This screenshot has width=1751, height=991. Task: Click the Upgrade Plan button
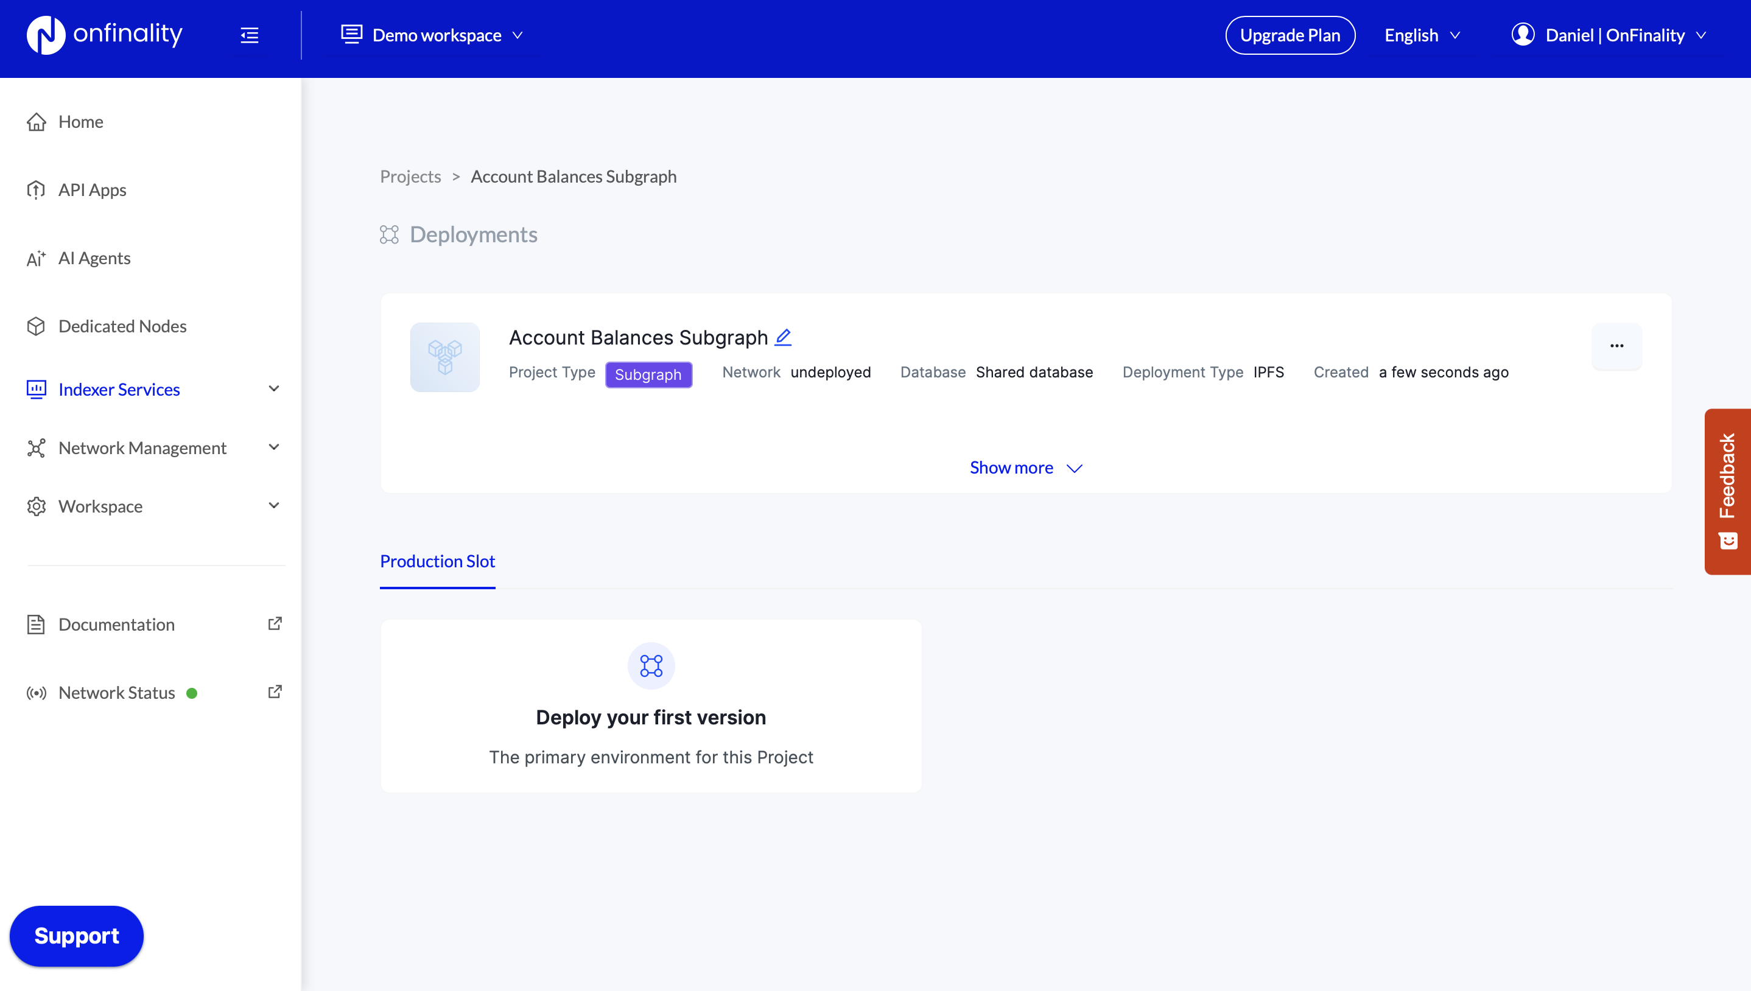pyautogui.click(x=1290, y=35)
